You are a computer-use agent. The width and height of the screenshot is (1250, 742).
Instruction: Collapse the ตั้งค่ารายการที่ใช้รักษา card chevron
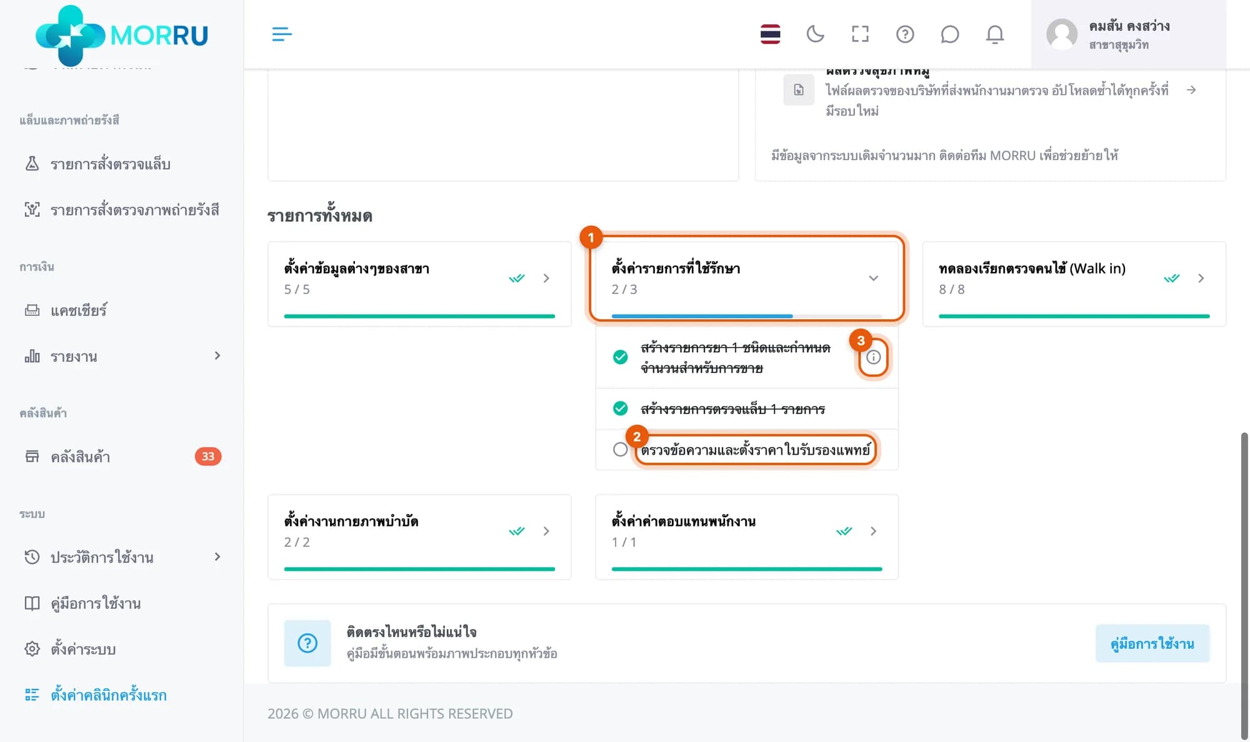pyautogui.click(x=873, y=278)
